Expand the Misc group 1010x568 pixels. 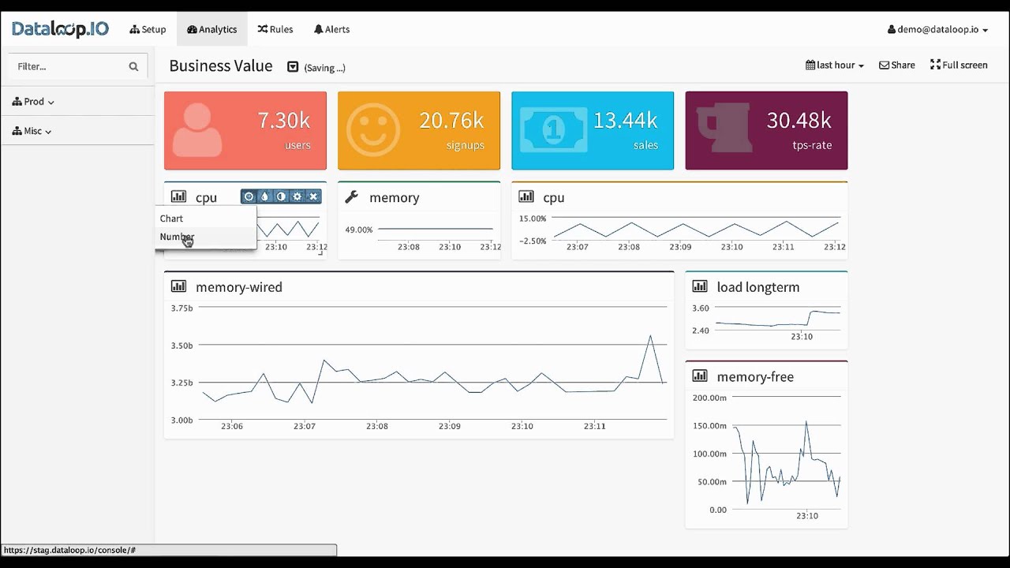point(32,131)
